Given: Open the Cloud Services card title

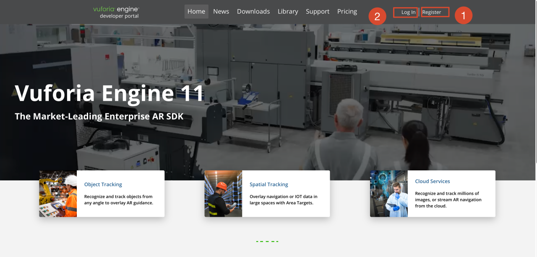Looking at the screenshot, I should pos(433,181).
